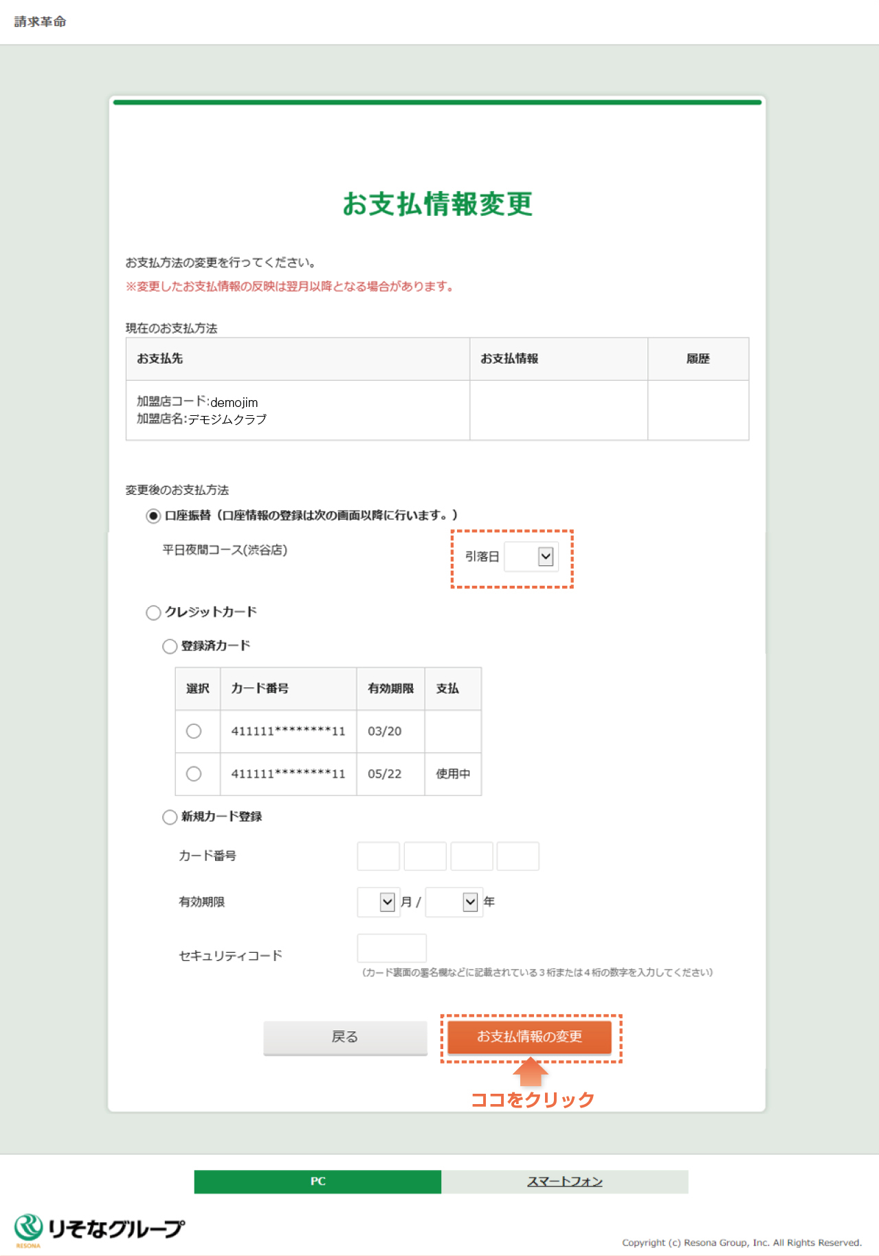Select the クレジットカード radio button
879x1256 pixels.
153,613
